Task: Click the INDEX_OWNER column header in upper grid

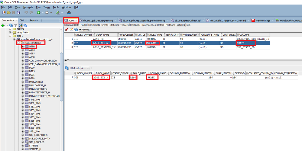Action: pos(83,35)
